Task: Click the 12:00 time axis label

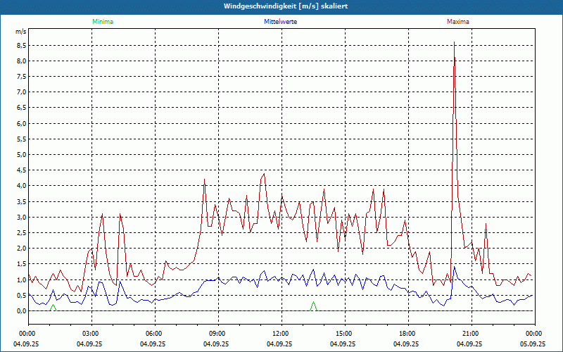Action: [x=282, y=334]
